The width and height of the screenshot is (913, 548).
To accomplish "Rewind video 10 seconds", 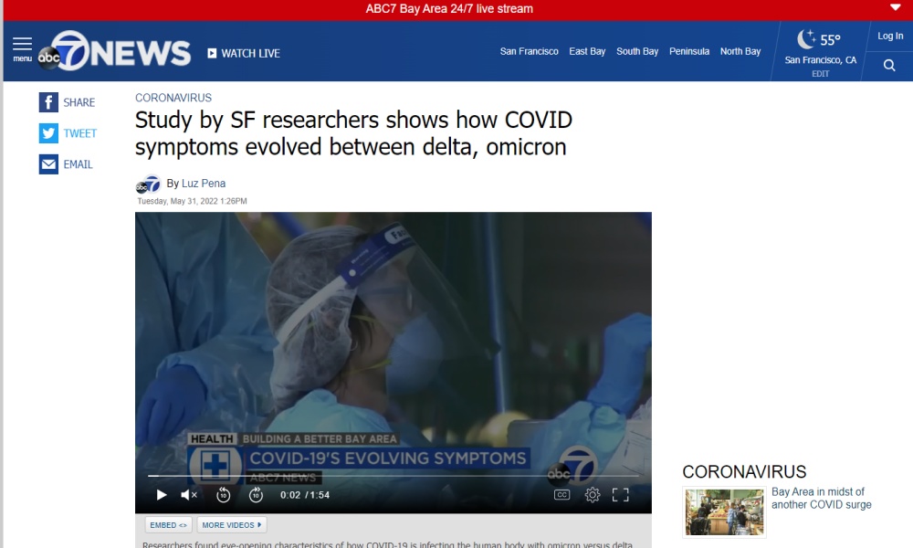I will click(x=223, y=495).
